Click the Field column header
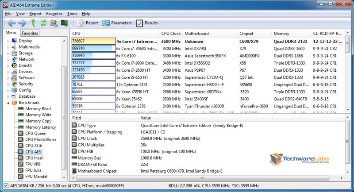 pos(104,118)
